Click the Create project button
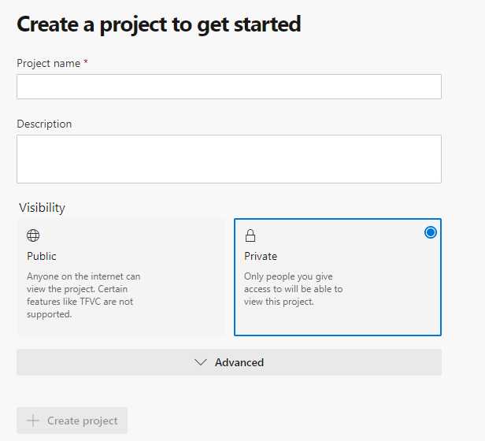The image size is (485, 441). (x=72, y=421)
